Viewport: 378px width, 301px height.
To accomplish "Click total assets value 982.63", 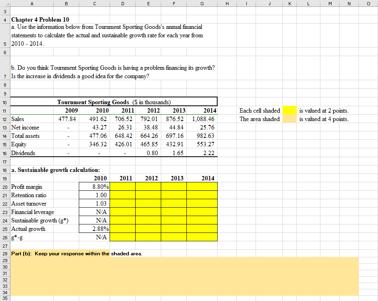I will [x=205, y=136].
